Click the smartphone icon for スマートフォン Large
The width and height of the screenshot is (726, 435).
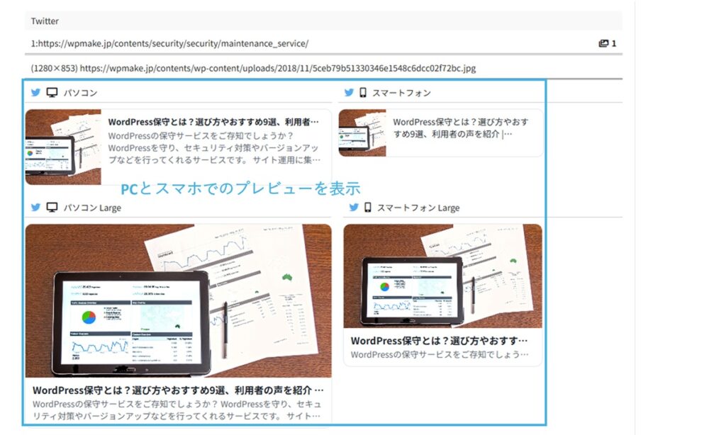tap(367, 208)
